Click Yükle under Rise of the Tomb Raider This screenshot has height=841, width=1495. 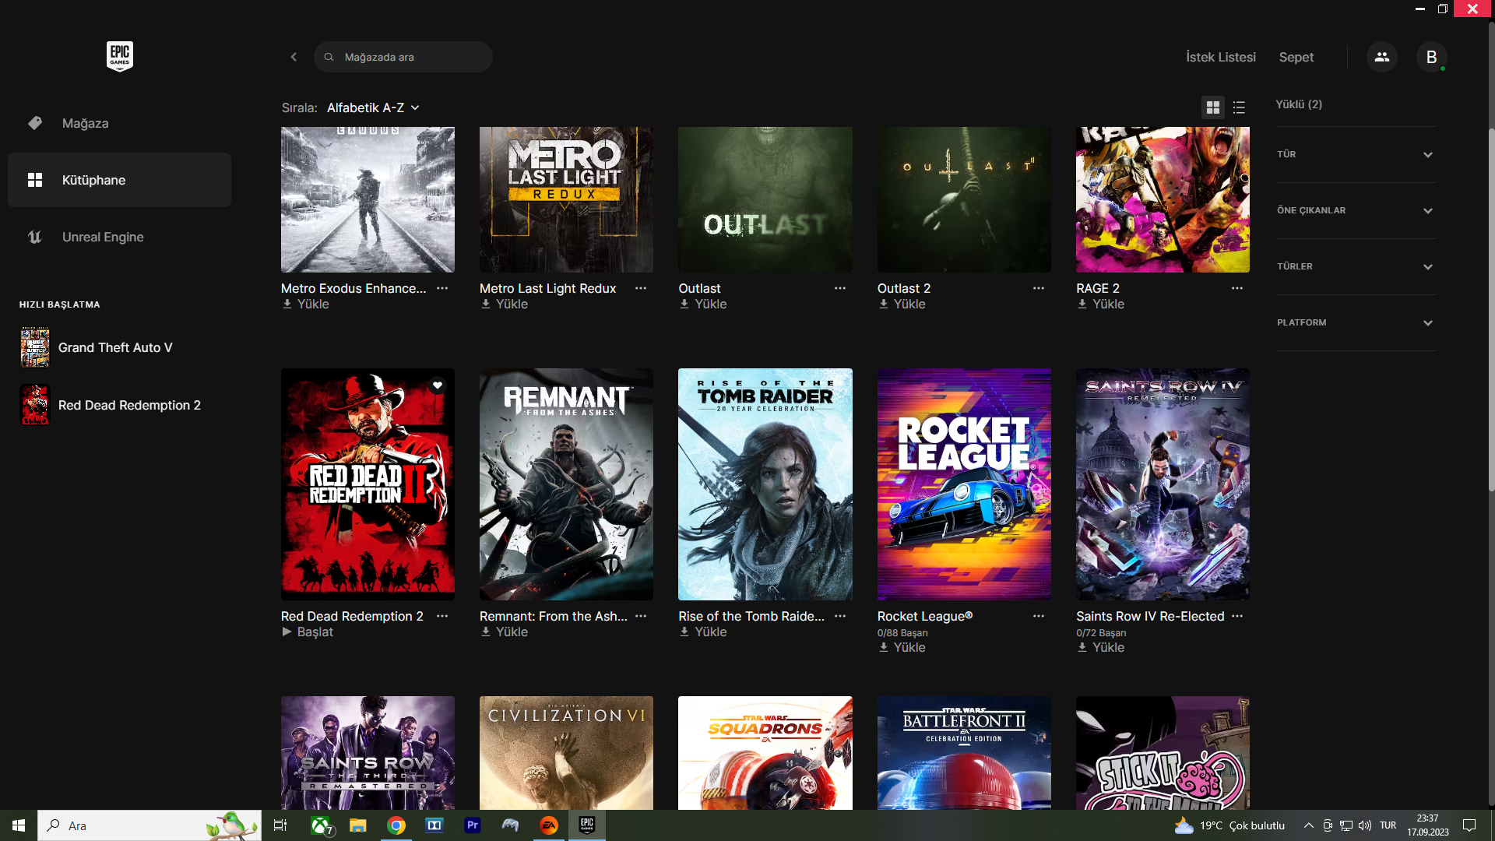point(702,632)
